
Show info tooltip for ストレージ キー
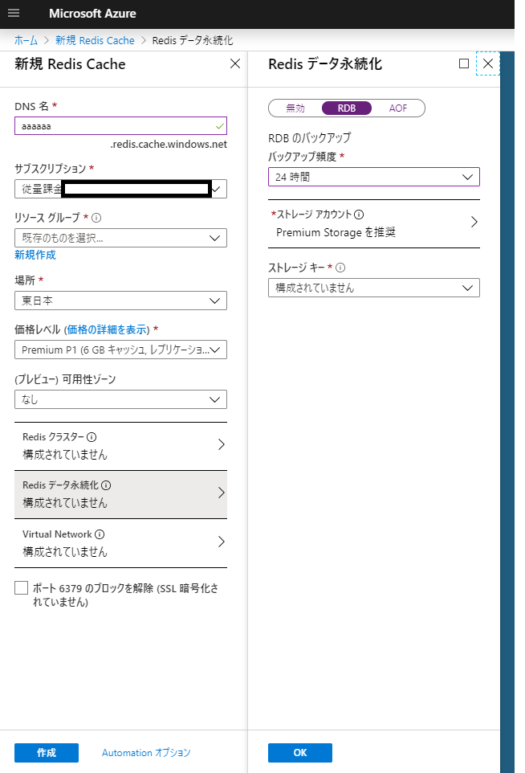click(x=340, y=268)
